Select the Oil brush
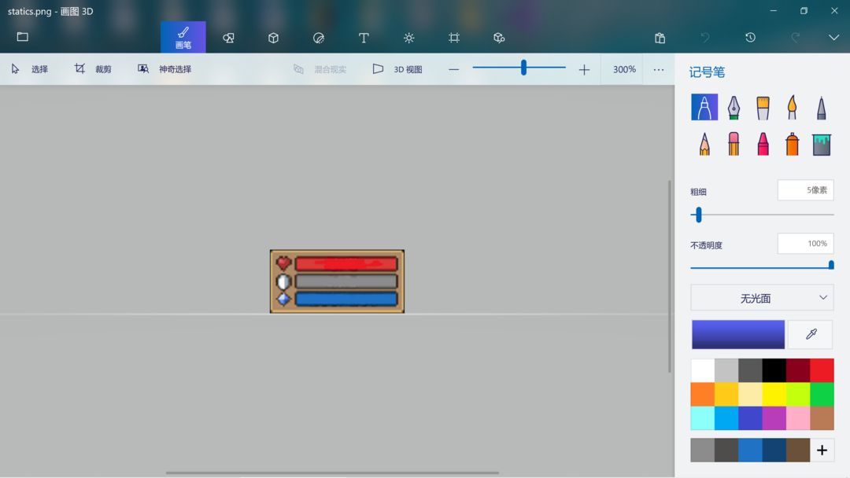Viewport: 850px width, 478px height. pos(763,107)
